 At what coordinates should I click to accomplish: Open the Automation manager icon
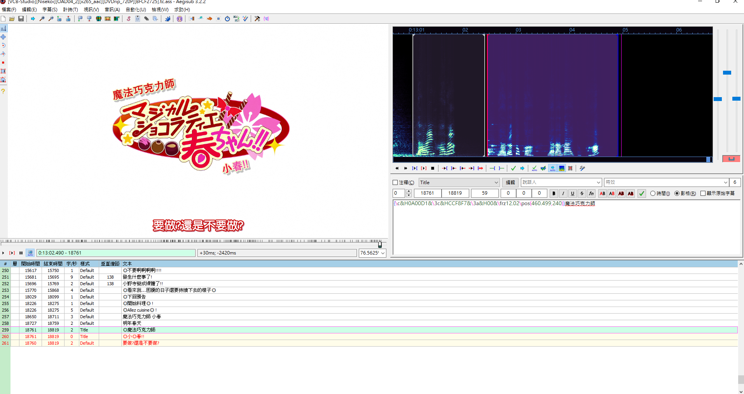[168, 19]
